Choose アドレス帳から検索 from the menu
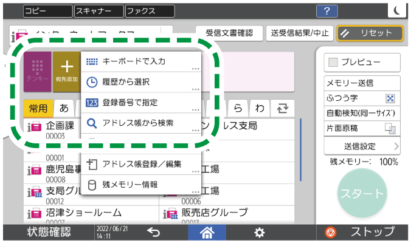 141,123
